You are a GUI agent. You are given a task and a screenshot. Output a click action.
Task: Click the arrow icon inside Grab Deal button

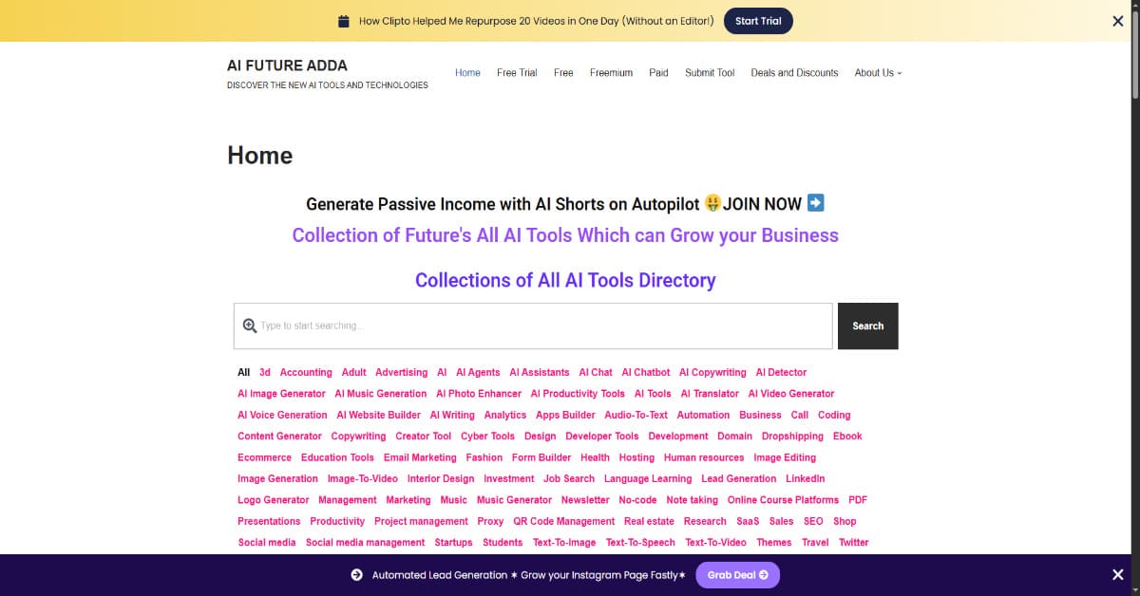tap(765, 574)
